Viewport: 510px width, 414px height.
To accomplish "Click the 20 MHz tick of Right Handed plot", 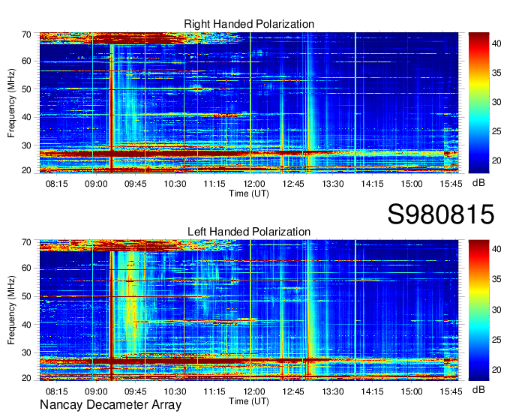I will (x=26, y=170).
